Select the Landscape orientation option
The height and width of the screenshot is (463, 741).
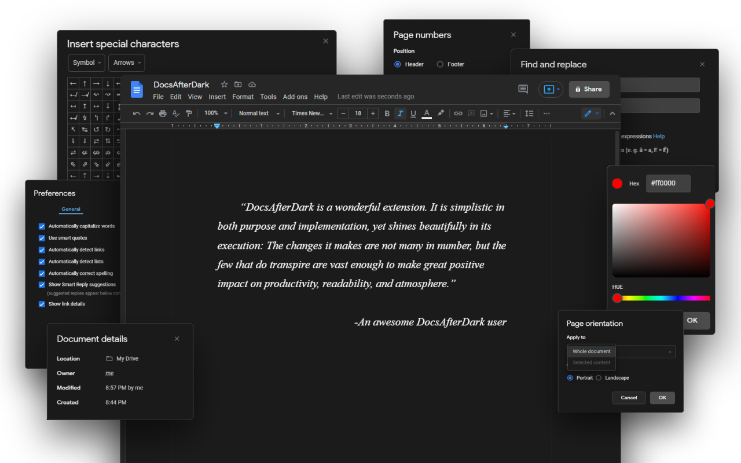599,378
